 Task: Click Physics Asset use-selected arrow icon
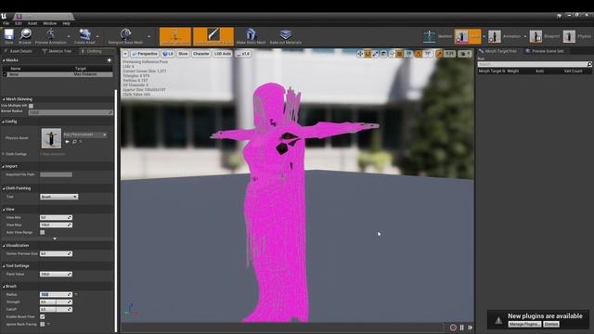[67, 142]
